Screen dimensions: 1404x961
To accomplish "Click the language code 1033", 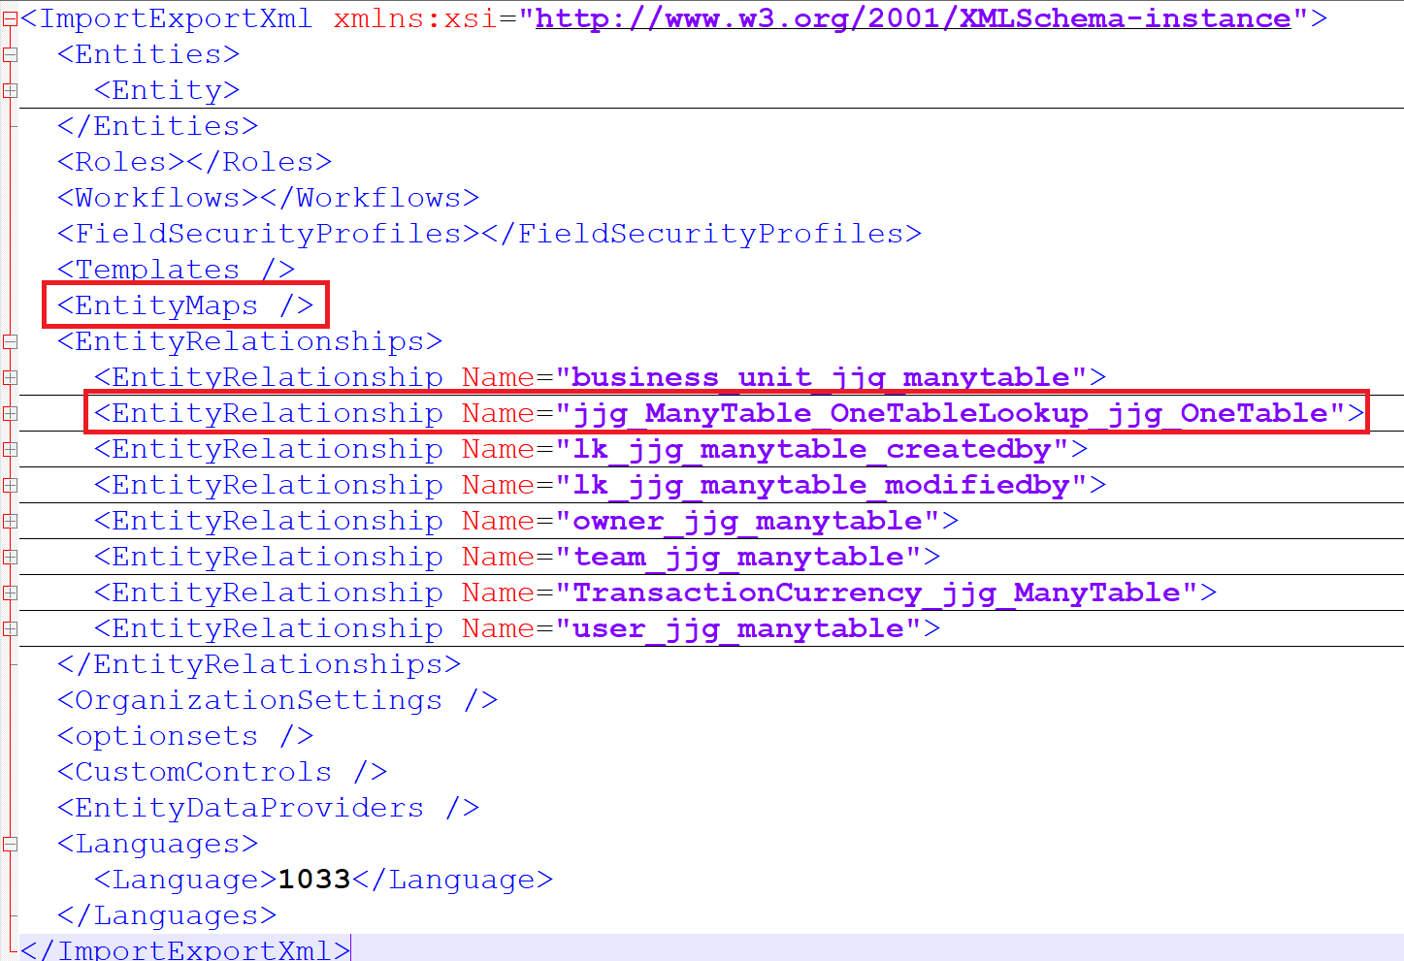I will 314,880.
